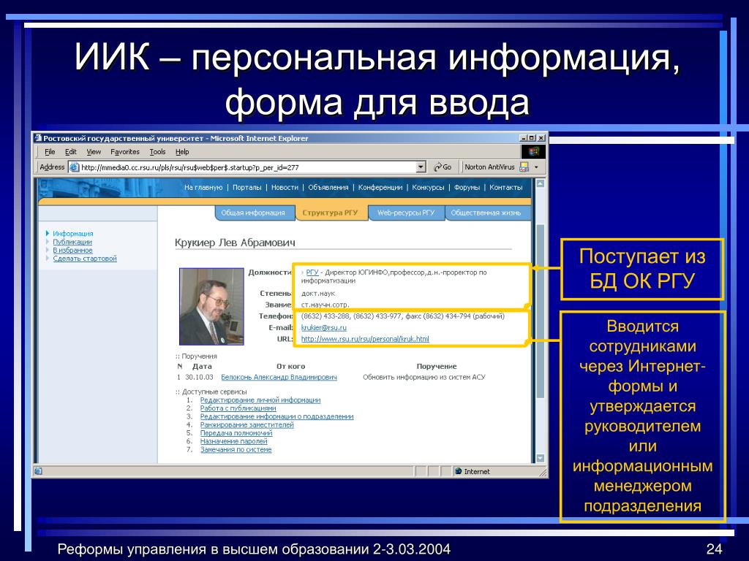The width and height of the screenshot is (749, 561).
Task: Click the krukier@rsu.ru email link
Action: pyautogui.click(x=324, y=328)
